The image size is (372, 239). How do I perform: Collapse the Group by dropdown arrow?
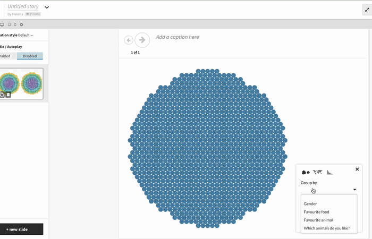coord(354,190)
